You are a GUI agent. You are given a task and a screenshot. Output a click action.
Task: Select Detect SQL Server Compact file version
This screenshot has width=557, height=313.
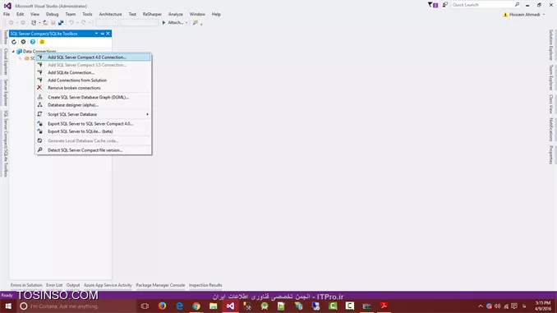click(x=94, y=150)
